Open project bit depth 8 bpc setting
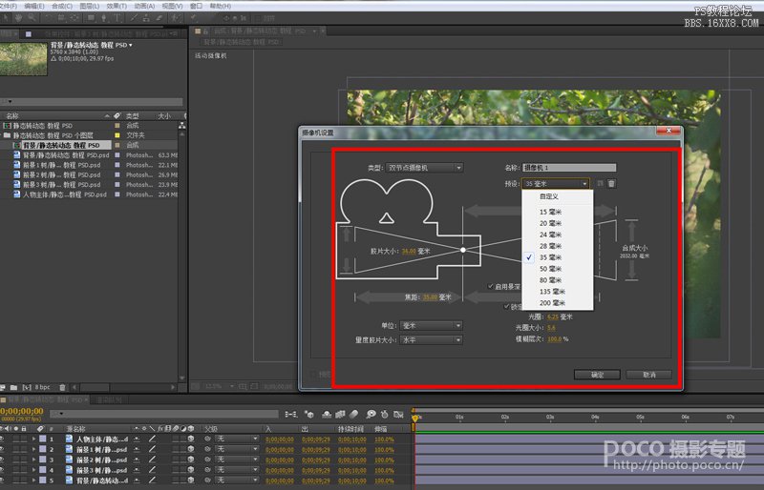 point(42,387)
